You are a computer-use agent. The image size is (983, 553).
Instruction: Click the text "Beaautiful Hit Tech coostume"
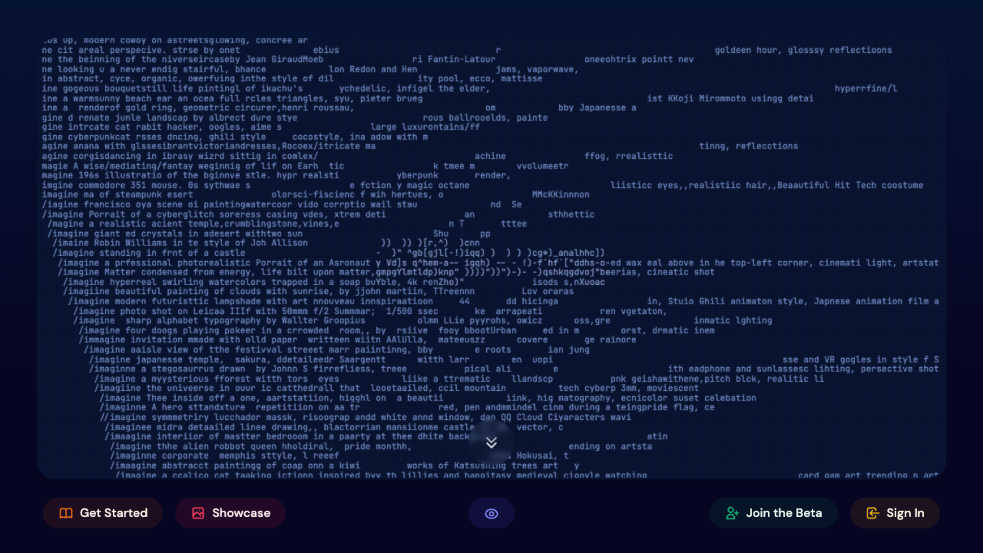[x=850, y=185]
